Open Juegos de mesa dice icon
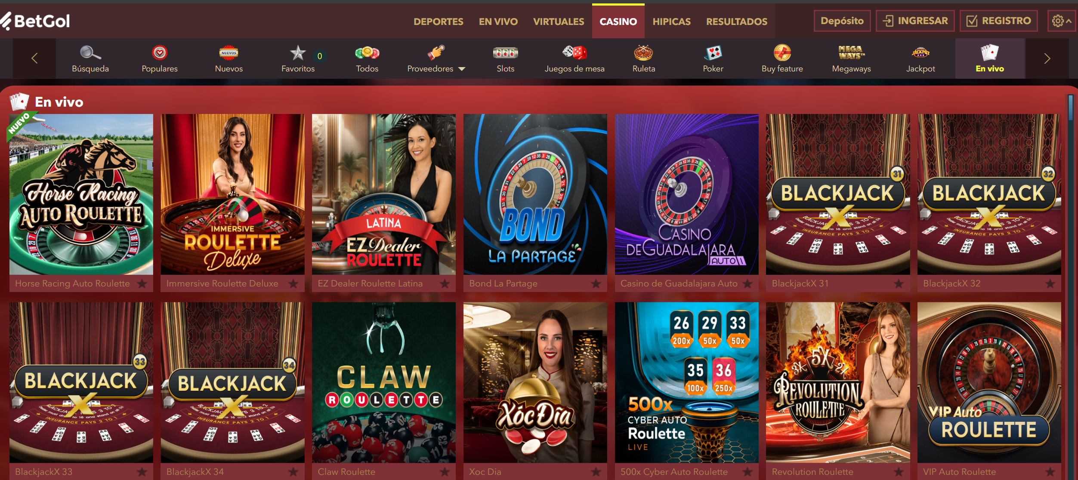The width and height of the screenshot is (1078, 480). pos(575,52)
